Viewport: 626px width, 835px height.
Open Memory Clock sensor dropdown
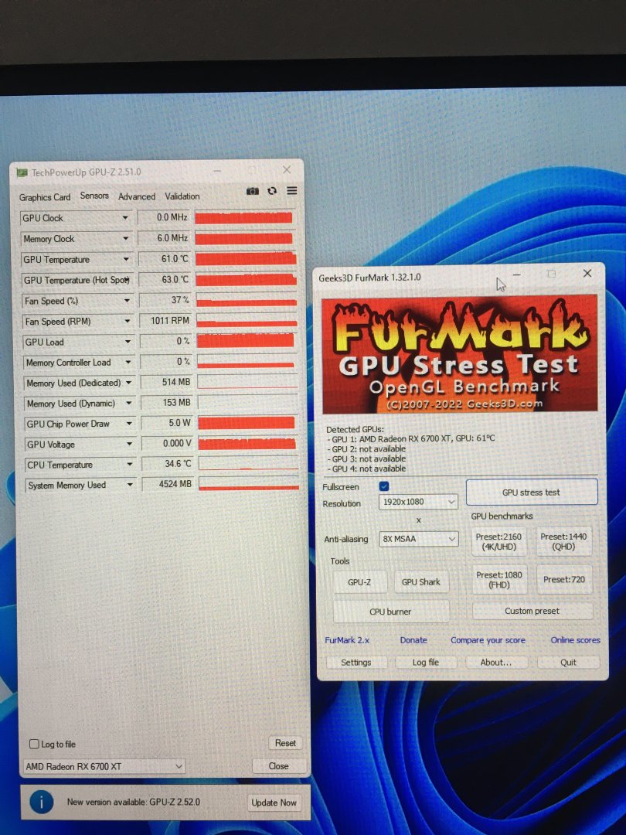click(x=126, y=239)
